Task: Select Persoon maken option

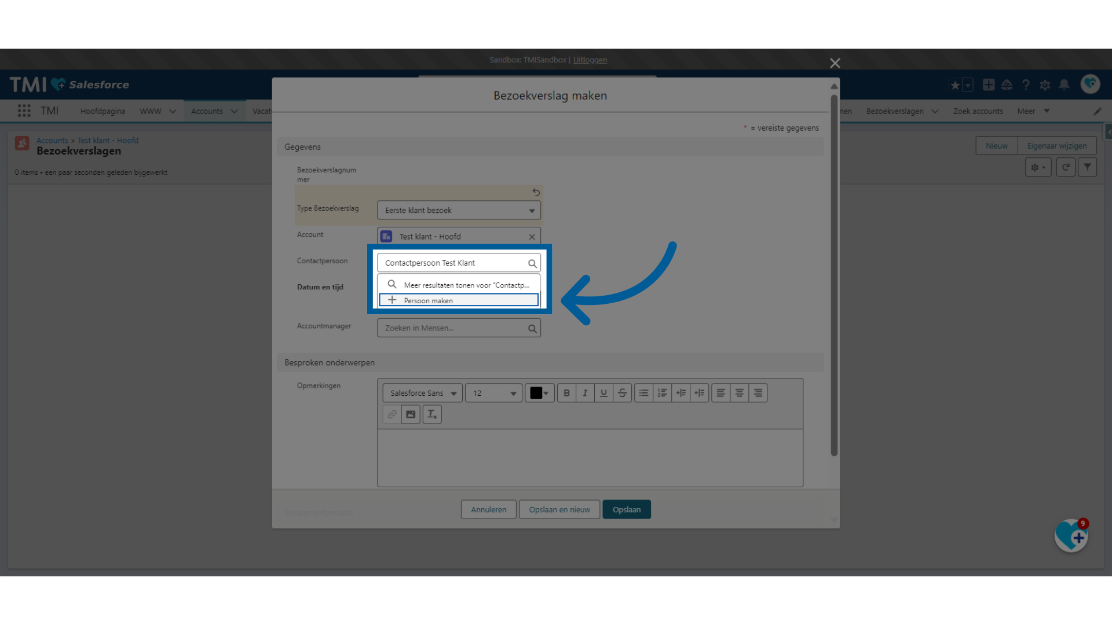Action: pyautogui.click(x=459, y=300)
